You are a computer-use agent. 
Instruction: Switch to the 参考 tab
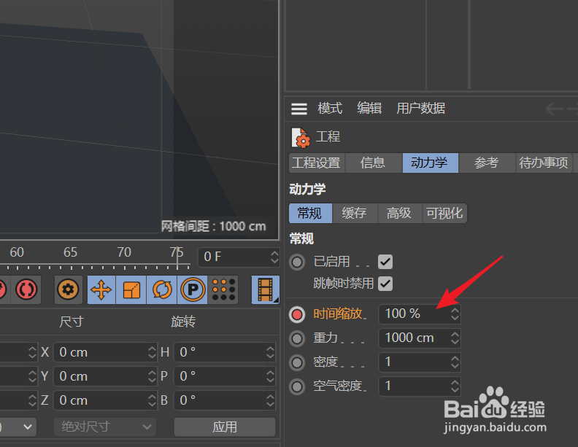point(487,163)
